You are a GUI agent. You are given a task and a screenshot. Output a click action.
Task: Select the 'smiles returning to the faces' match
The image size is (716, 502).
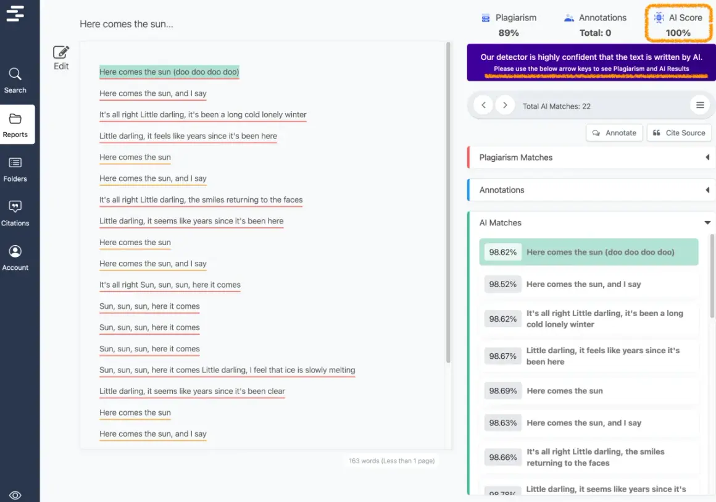[x=589, y=458]
